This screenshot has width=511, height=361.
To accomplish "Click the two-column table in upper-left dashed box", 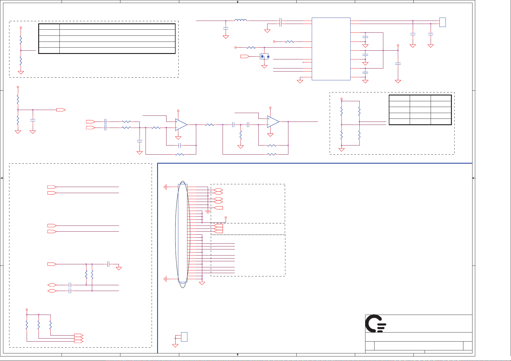I will pyautogui.click(x=107, y=38).
